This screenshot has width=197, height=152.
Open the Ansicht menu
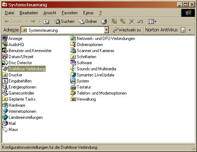50,13
